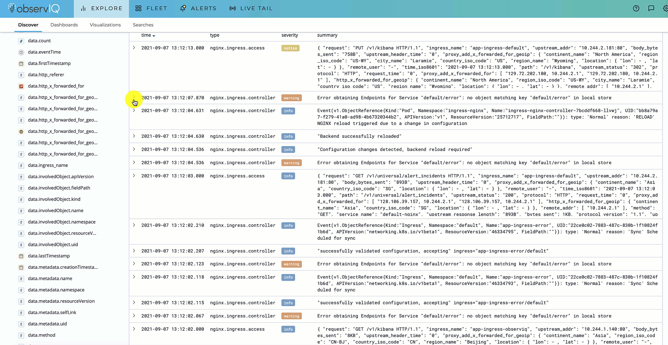Click the date-type icon beside data.lastTimestamp

coord(21,256)
